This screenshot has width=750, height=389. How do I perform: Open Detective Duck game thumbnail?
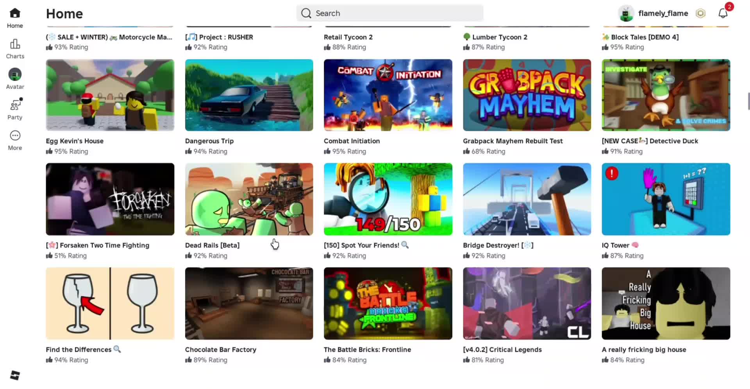pyautogui.click(x=666, y=95)
